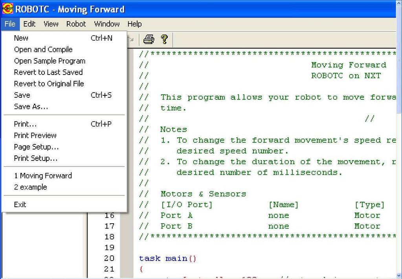This screenshot has width=402, height=279.
Task: Choose Exit from File menu
Action: click(x=64, y=204)
